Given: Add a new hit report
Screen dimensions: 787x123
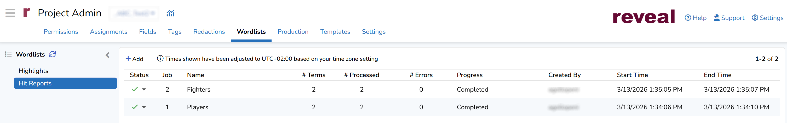Looking at the screenshot, I should [x=134, y=59].
